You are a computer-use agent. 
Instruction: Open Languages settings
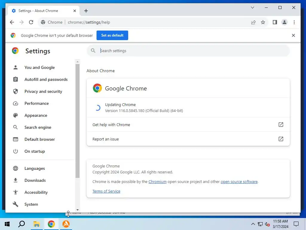pos(35,168)
